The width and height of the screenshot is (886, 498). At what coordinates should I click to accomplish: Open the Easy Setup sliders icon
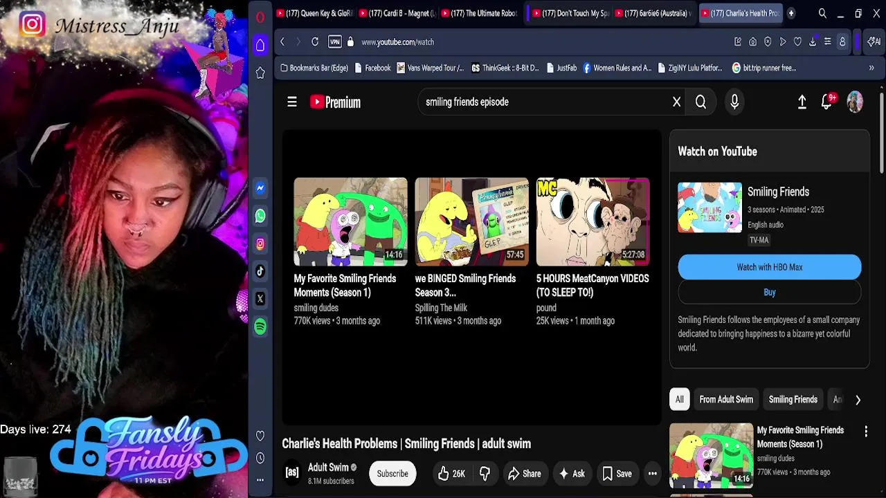(x=827, y=42)
